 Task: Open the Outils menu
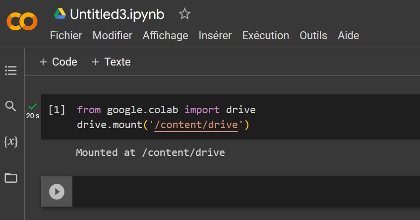(313, 35)
